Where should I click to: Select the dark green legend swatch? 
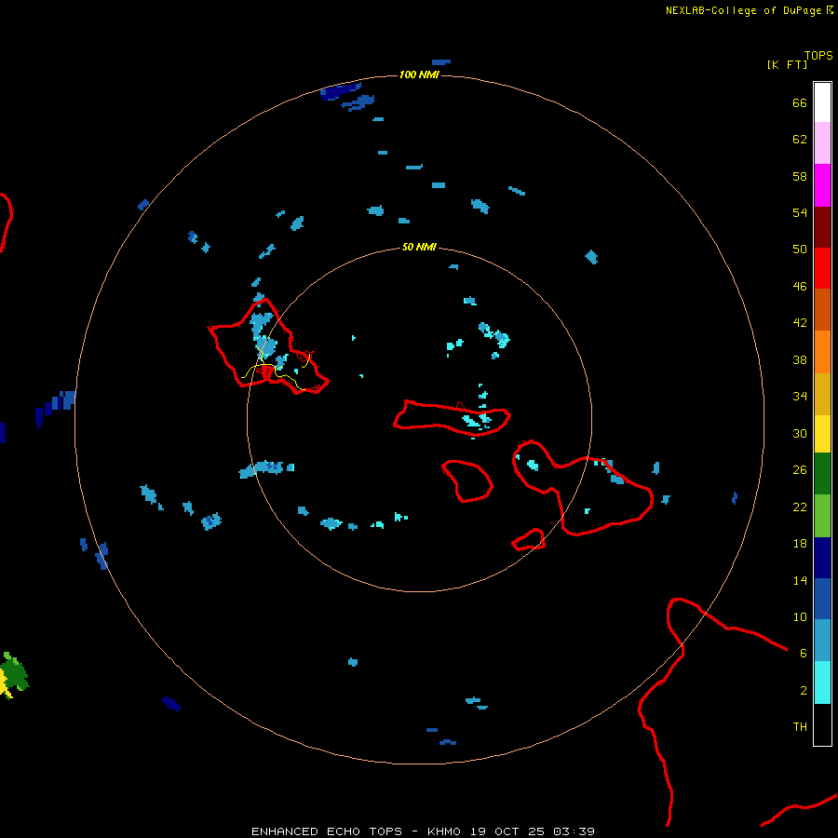click(822, 474)
